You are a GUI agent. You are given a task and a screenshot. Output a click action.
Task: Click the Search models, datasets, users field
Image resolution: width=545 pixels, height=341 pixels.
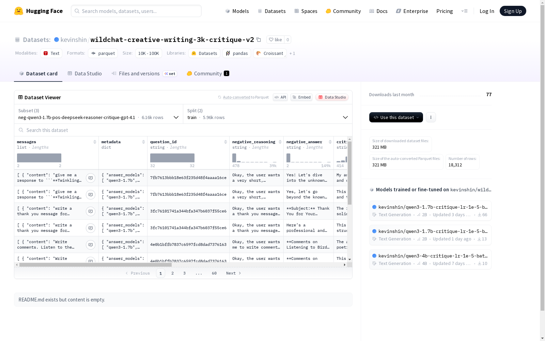coord(136,11)
